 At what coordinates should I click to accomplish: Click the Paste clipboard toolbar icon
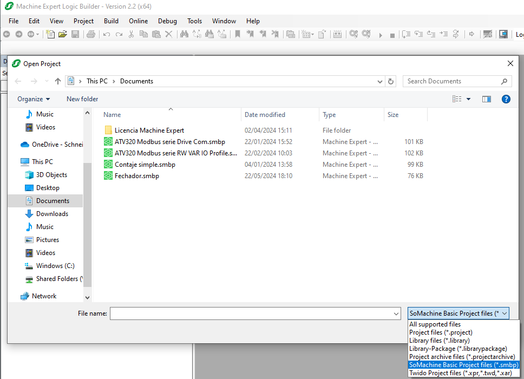[156, 34]
